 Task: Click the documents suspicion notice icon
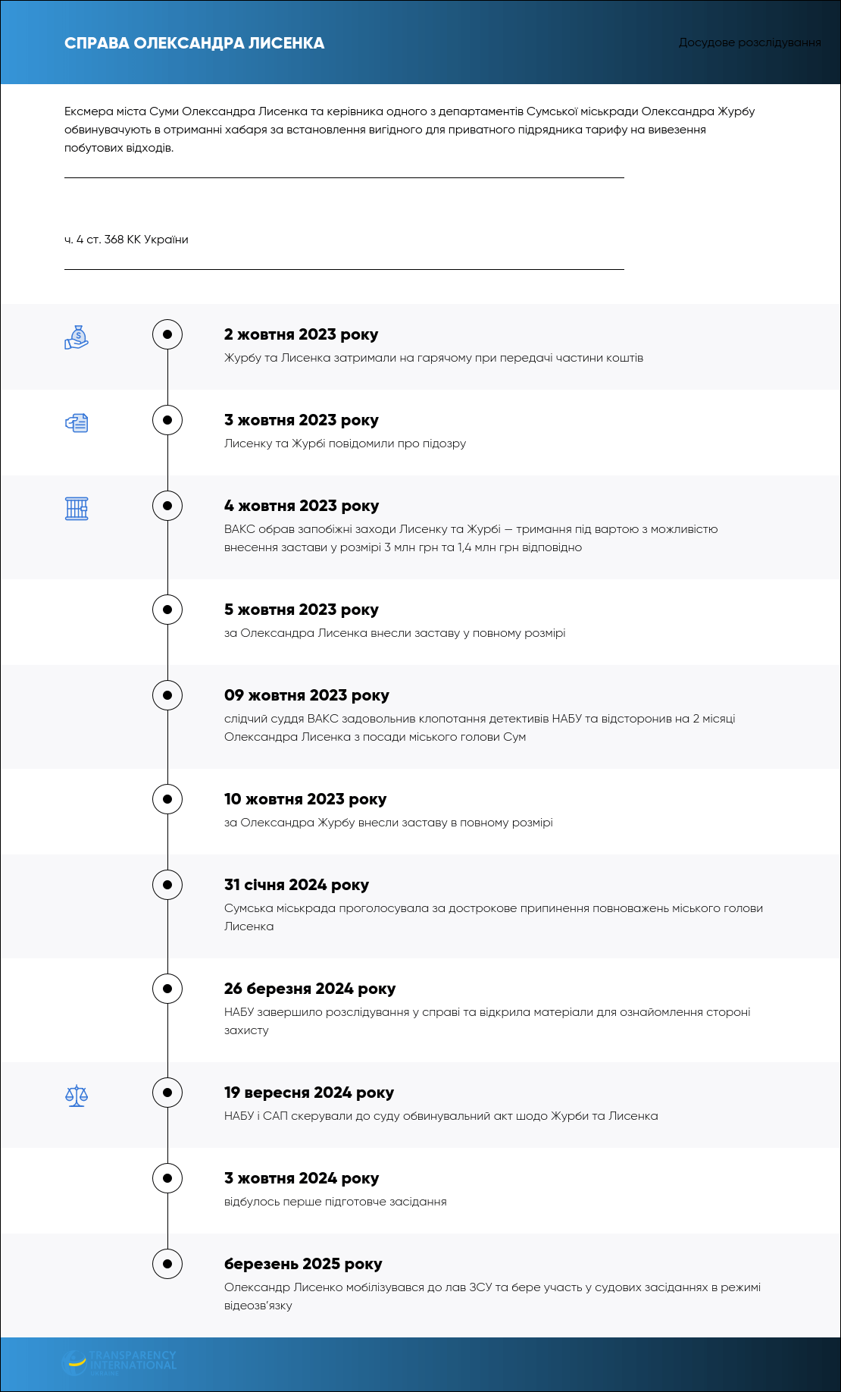77,422
